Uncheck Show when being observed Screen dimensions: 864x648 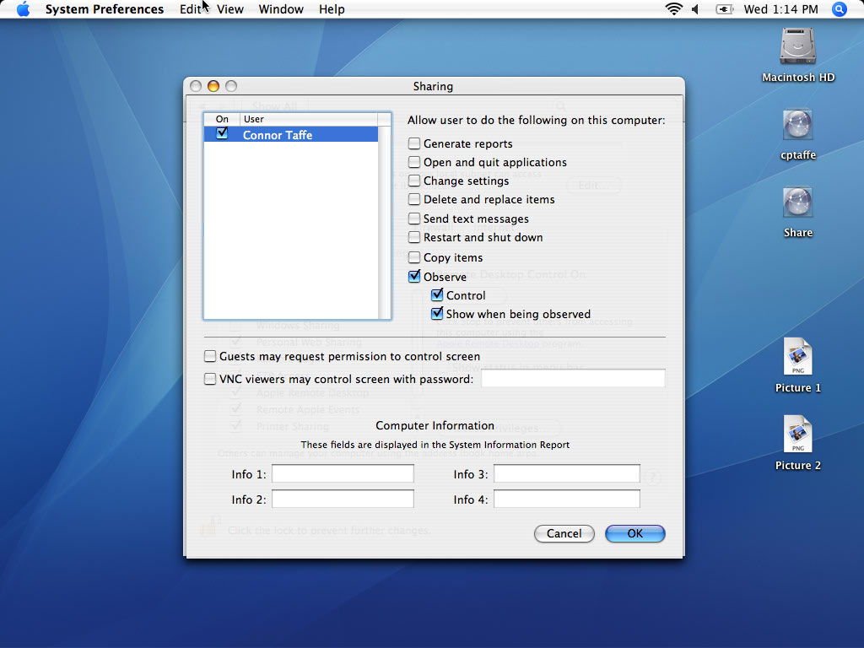pyautogui.click(x=437, y=314)
